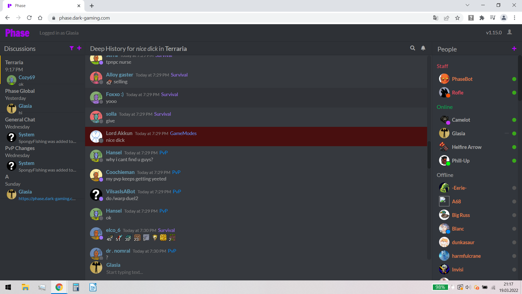This screenshot has height=294, width=522.
Task: Open File Explorer from the taskbar
Action: [x=25, y=287]
